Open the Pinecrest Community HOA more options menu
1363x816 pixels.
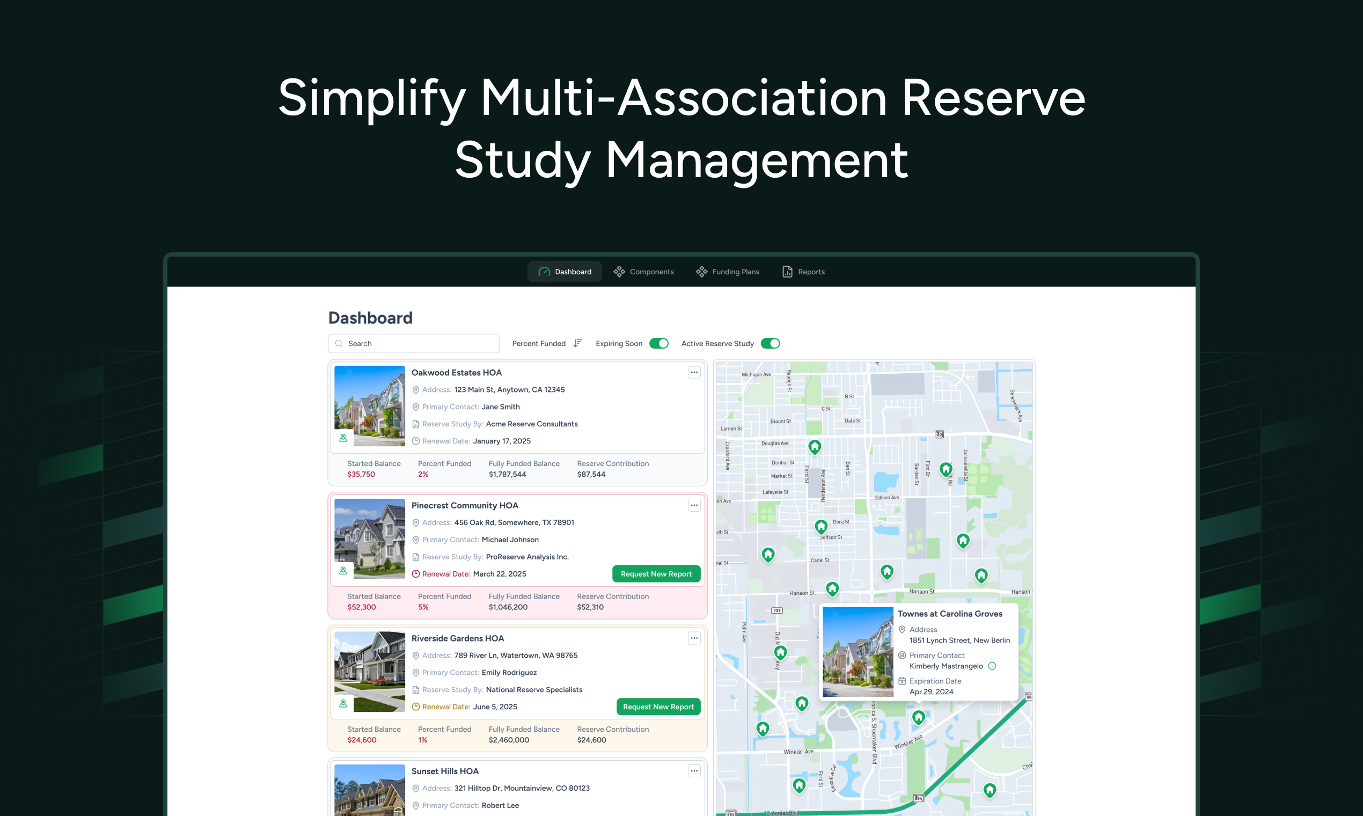[694, 505]
